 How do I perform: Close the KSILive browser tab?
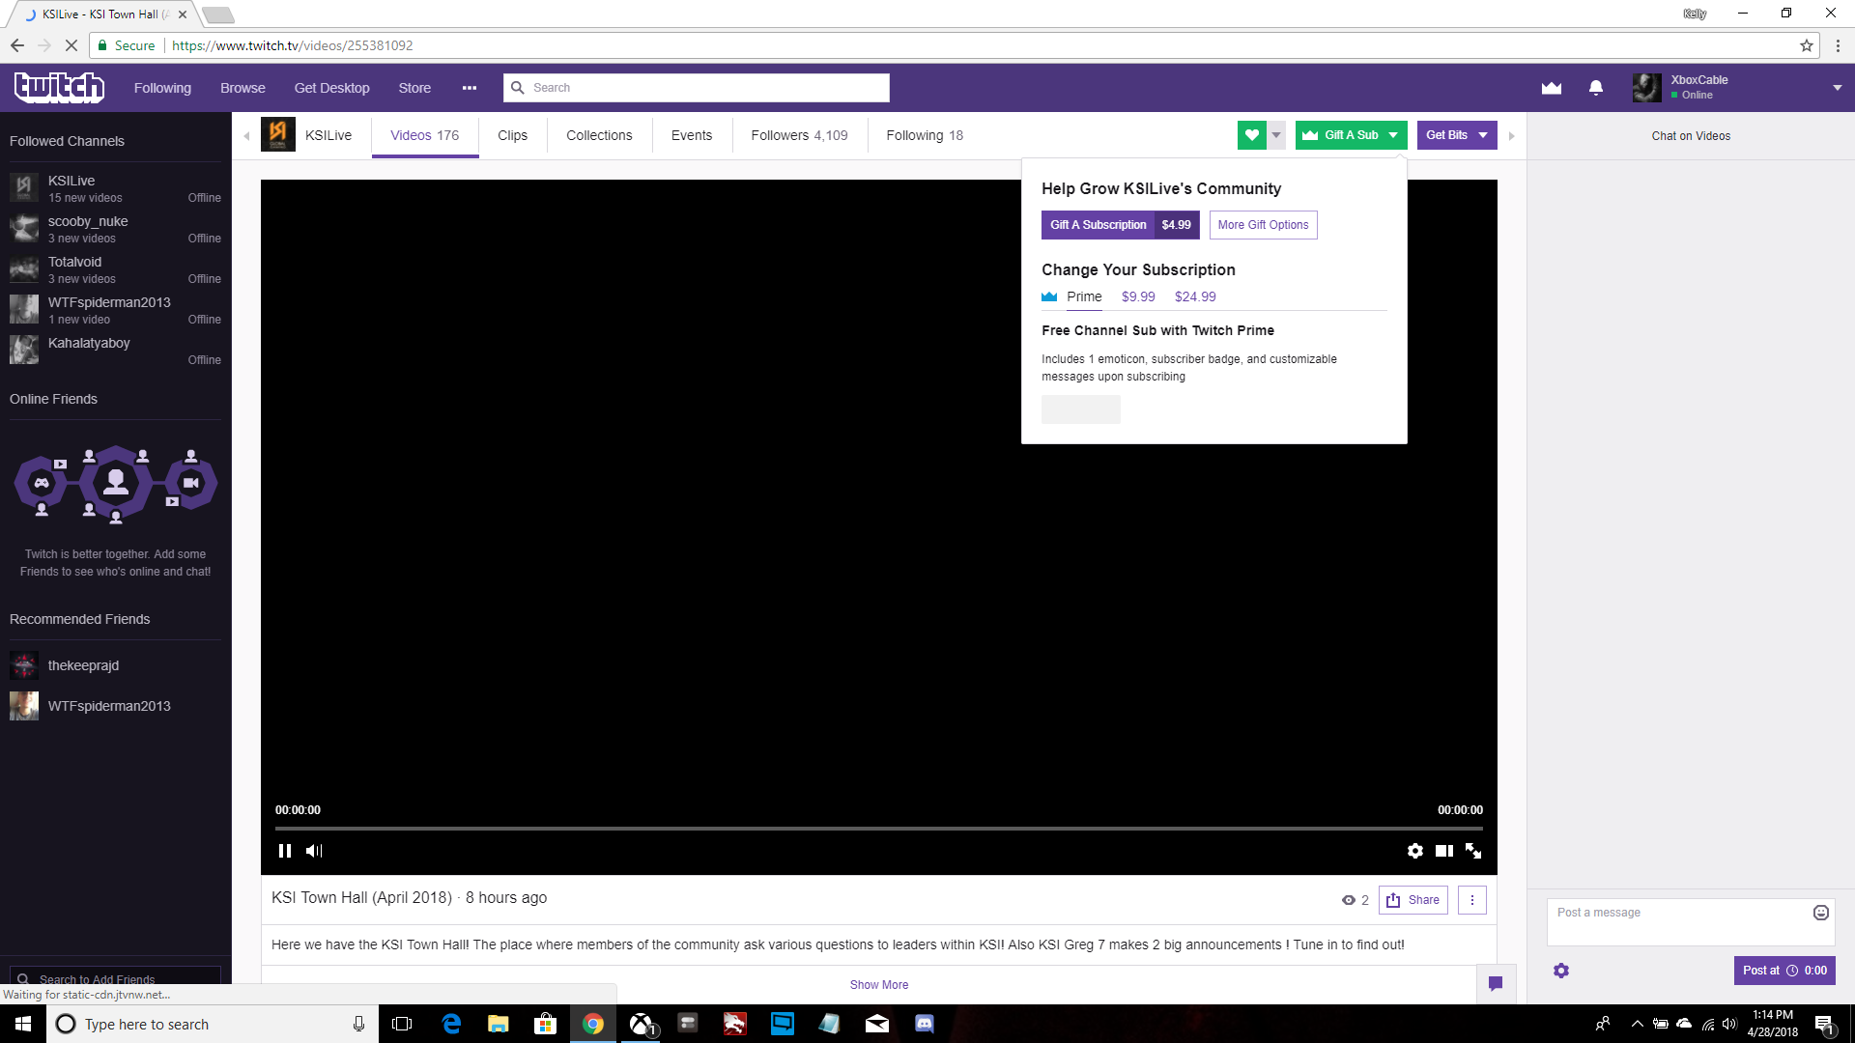tap(183, 14)
